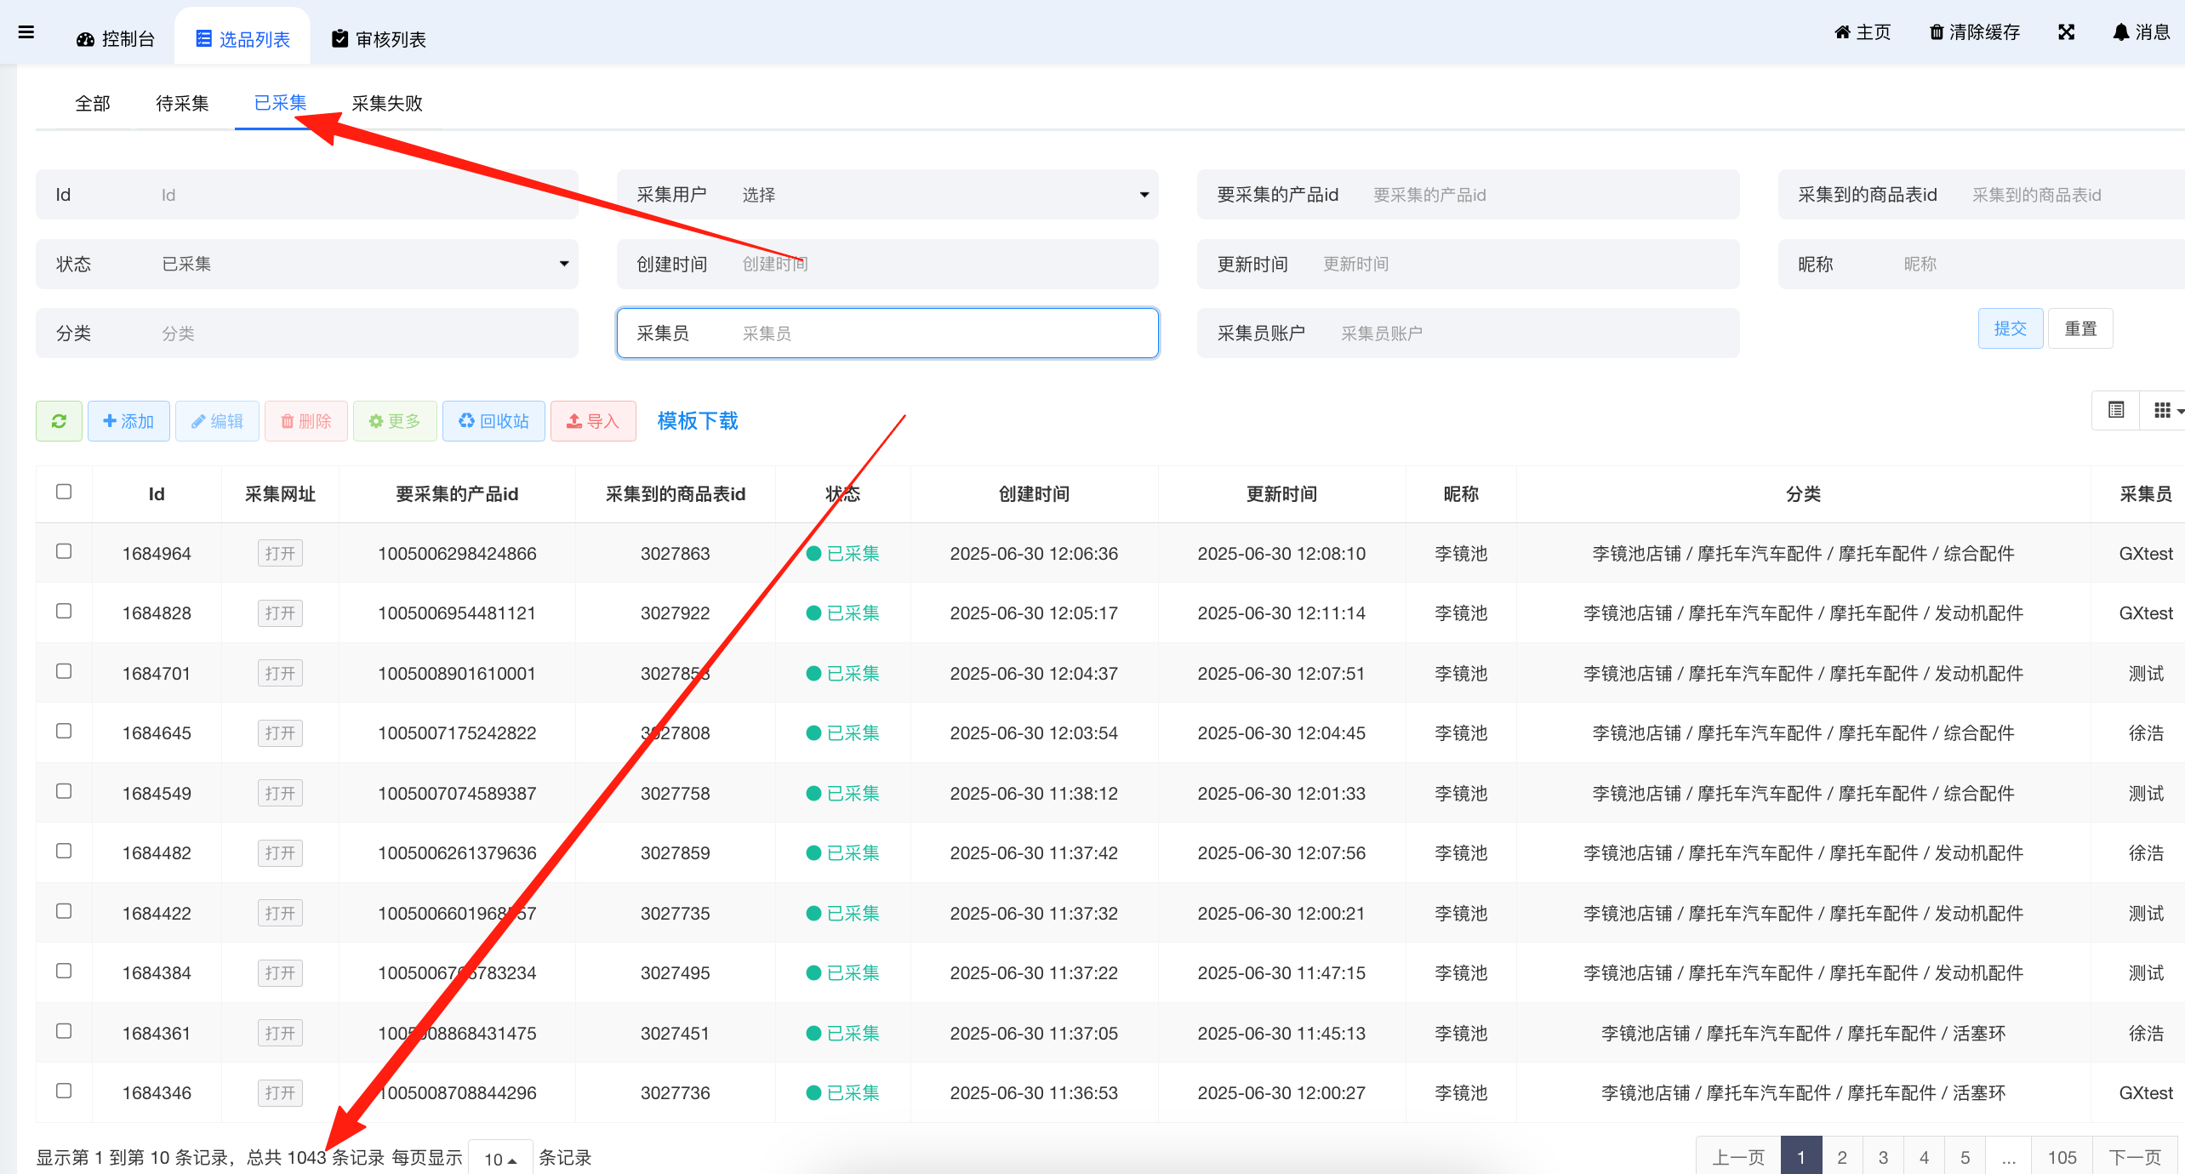Click the 消息 bell icon

tap(2120, 32)
